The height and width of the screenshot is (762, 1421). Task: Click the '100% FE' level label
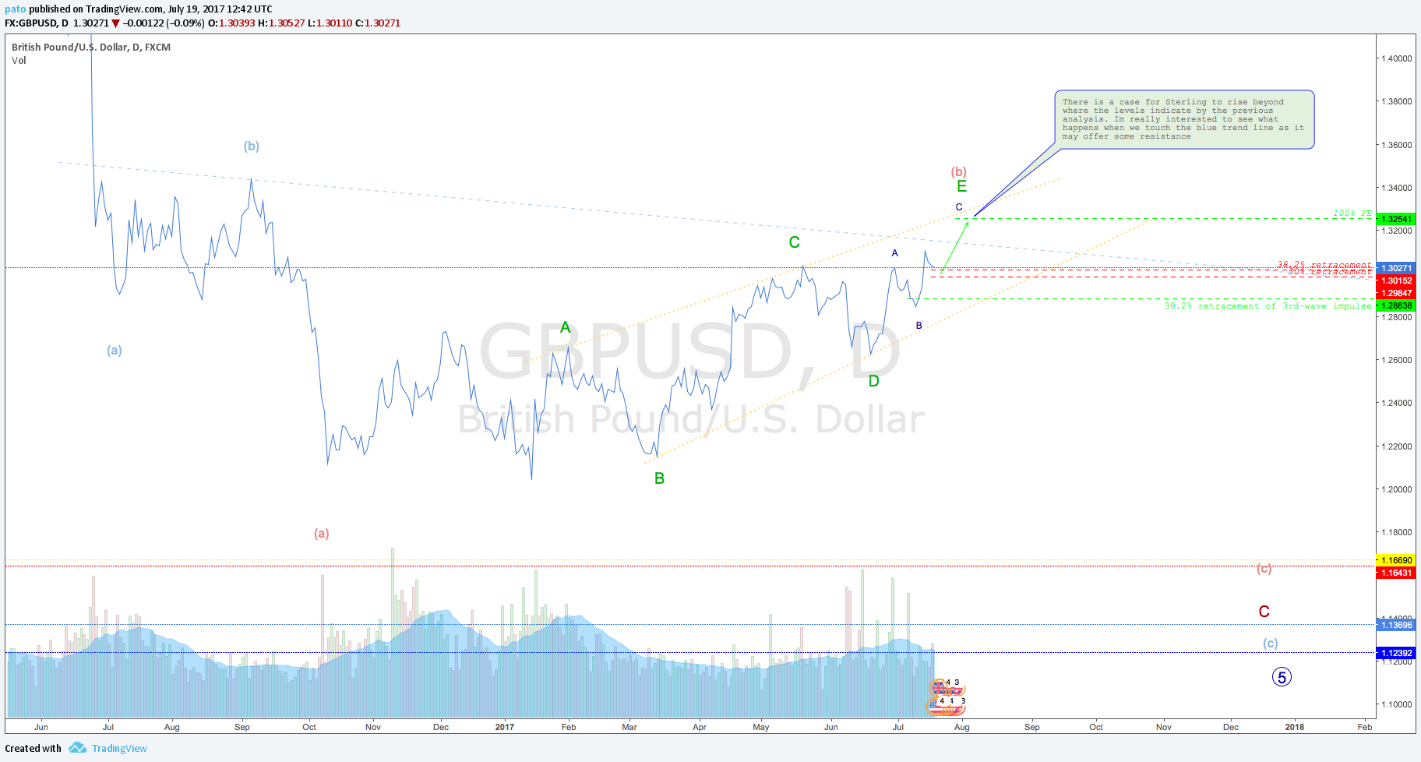[1352, 213]
